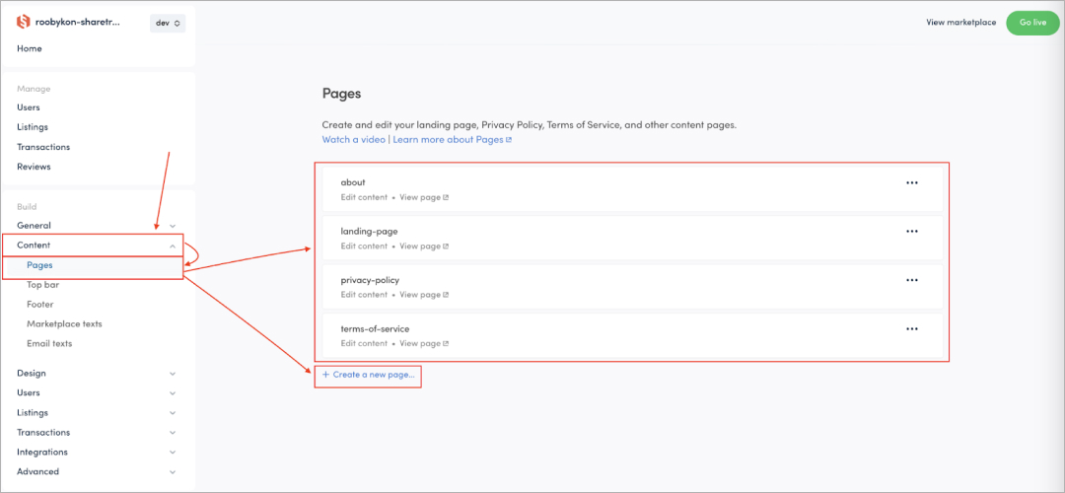The height and width of the screenshot is (493, 1065).
Task: Expand the Transactions build section chevron
Action: 173,433
